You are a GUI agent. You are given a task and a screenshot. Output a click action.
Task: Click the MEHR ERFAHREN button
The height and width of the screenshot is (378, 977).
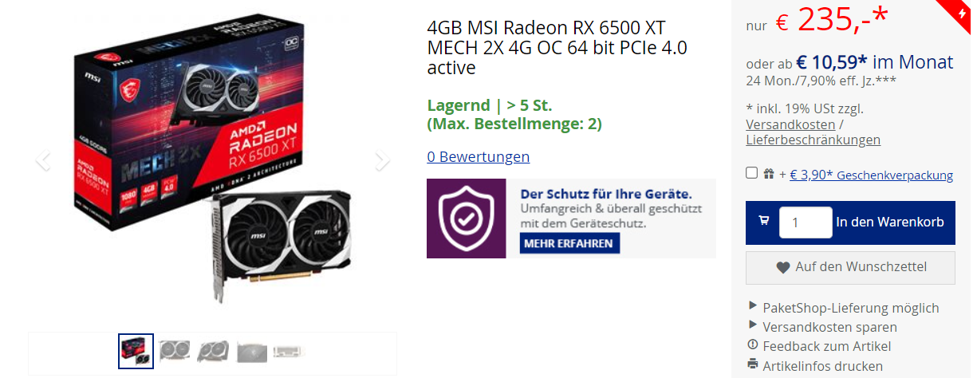click(x=569, y=243)
